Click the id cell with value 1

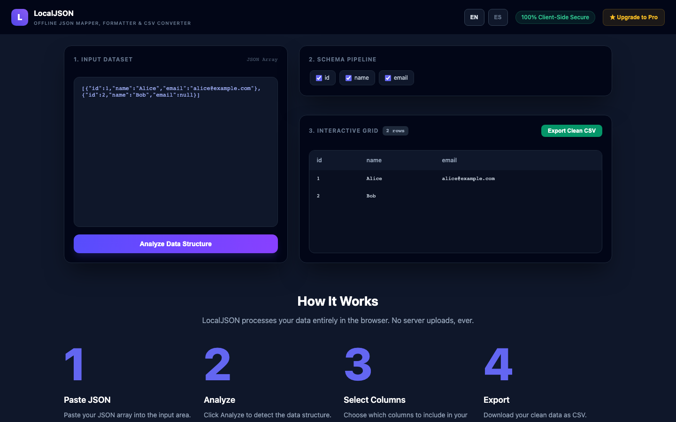(x=318, y=179)
